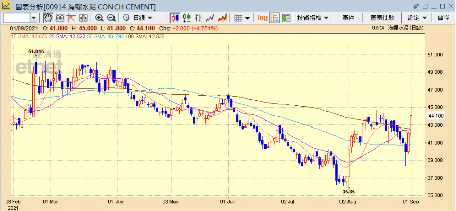Image resolution: width=456 pixels, height=211 pixels.
Task: Switch to candlestick chart type
Action: 175,18
